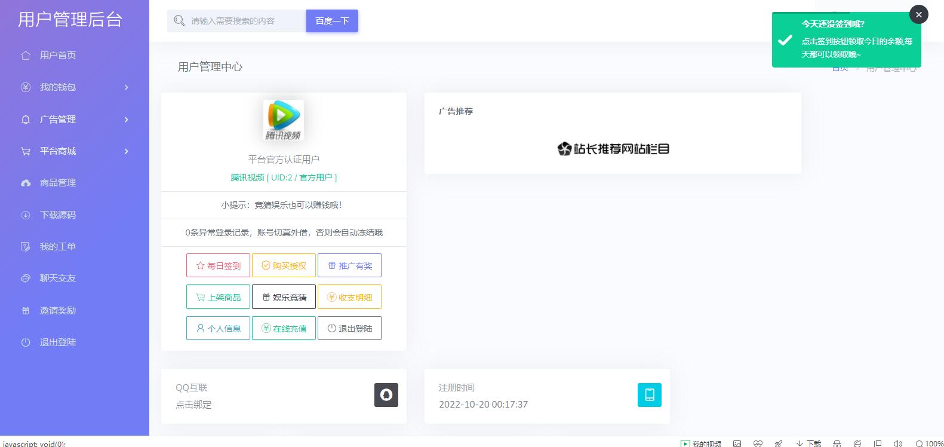
Task: Click the teal phone icon beside 注册时间
Action: coord(649,395)
